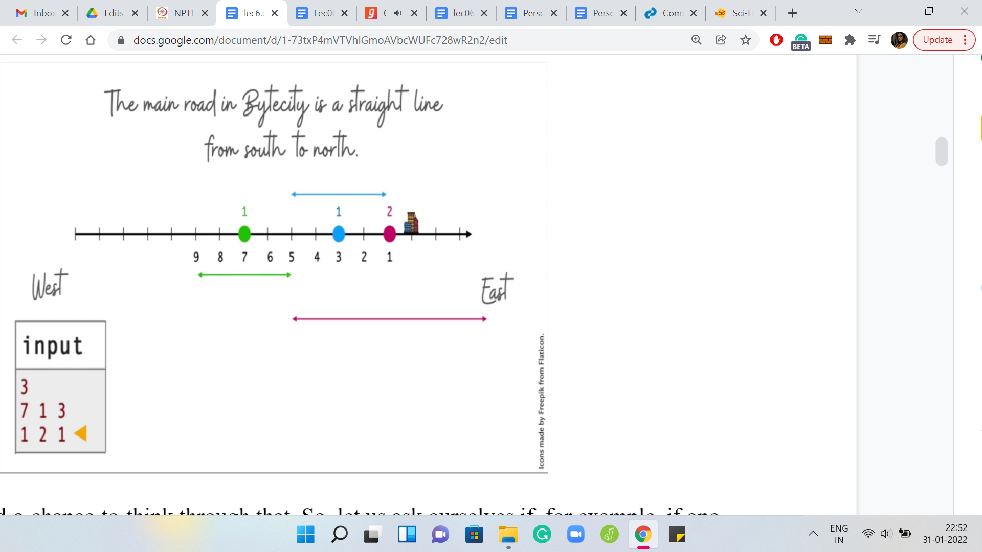Open a new browser tab
The image size is (982, 552).
792,13
